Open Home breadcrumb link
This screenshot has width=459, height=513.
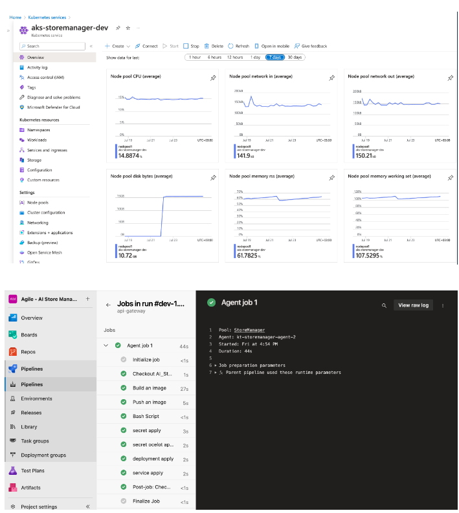pos(16,17)
